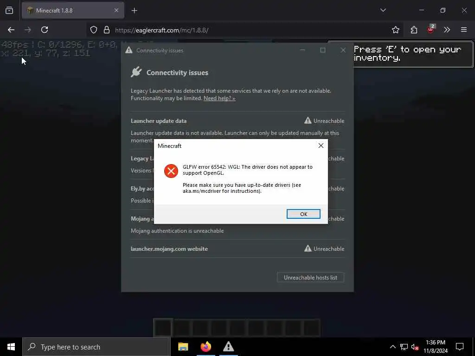475x356 pixels.
Task: Click the launcher.mojang.com website label
Action: point(169,249)
